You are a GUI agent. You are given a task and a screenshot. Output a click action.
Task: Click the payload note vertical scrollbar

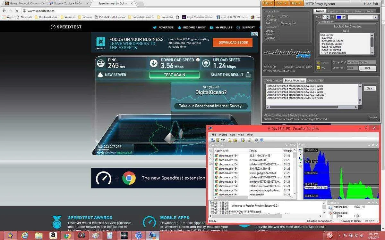[x=372, y=44]
